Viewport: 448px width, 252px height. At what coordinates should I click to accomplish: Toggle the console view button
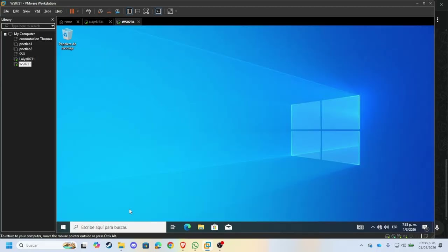[158, 11]
